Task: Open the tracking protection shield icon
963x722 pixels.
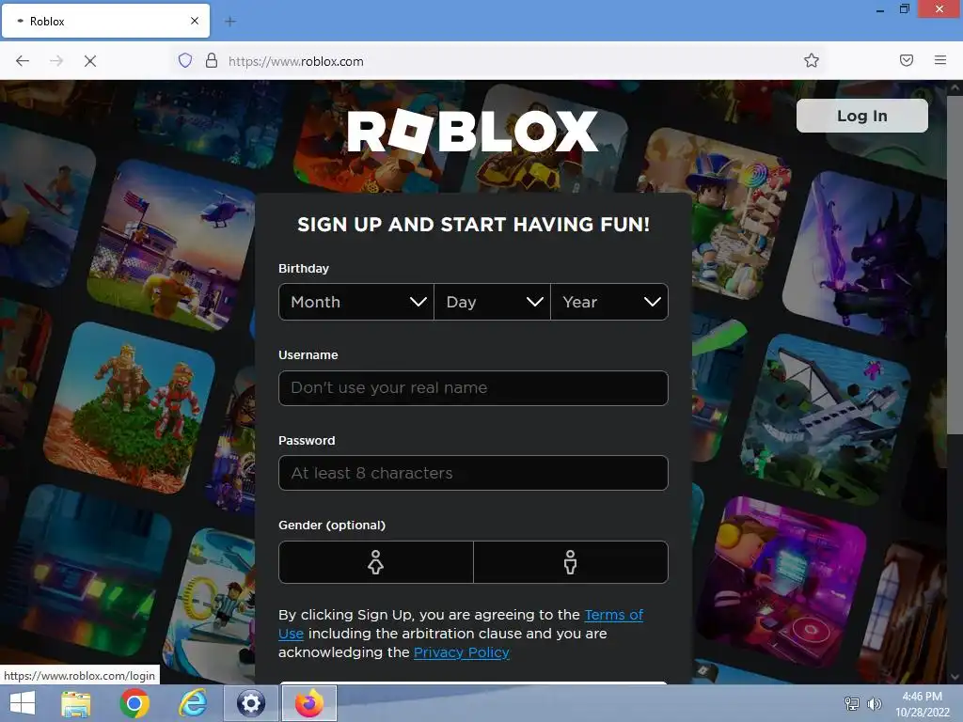Action: (x=185, y=60)
